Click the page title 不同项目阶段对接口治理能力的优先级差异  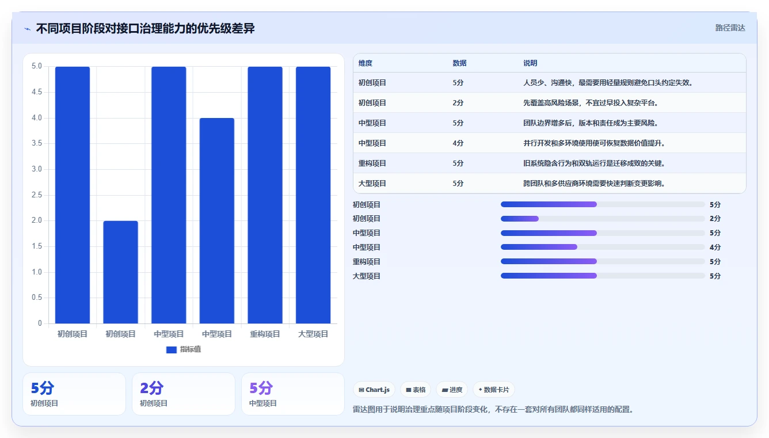coord(146,28)
